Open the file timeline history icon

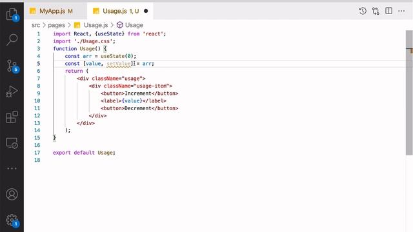pos(363,11)
